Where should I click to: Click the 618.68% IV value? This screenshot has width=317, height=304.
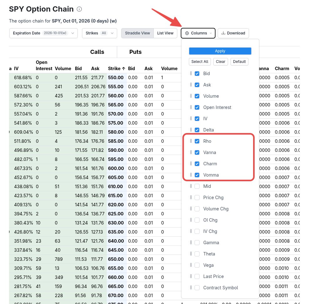pos(23,78)
